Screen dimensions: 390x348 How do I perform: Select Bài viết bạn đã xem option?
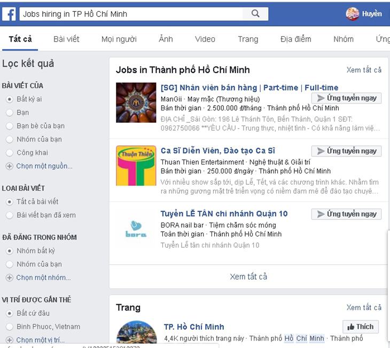click(9, 215)
